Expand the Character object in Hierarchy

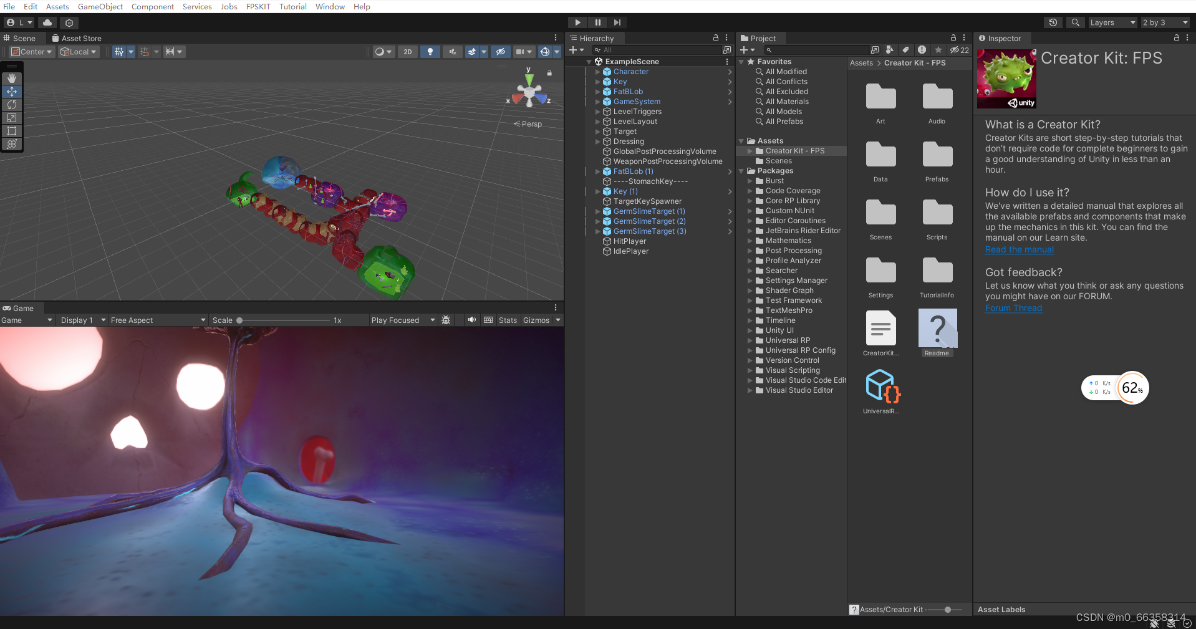(597, 72)
